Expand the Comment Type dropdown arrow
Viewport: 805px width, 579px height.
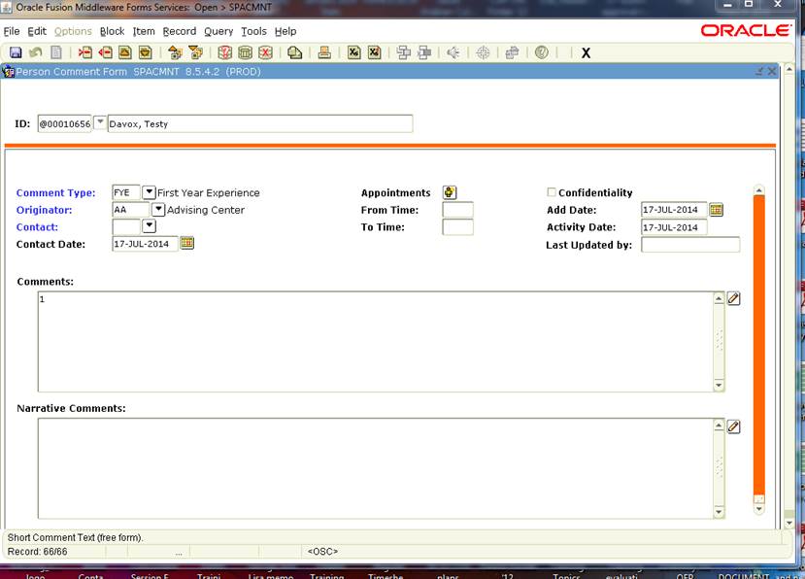(149, 192)
